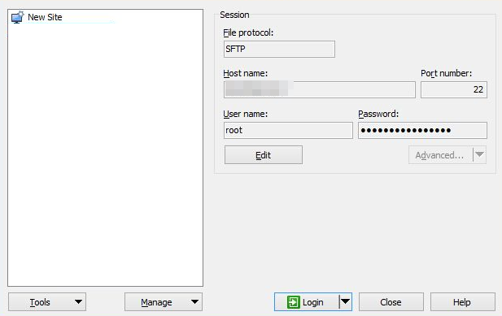Click the Edit button
502x316 pixels.
[263, 155]
